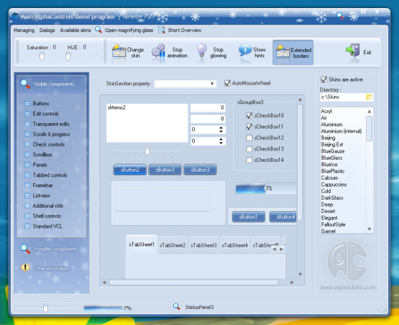Screen dimensions: 399x325
Task: Click the Saturation slider thumb
Action: click(x=42, y=55)
